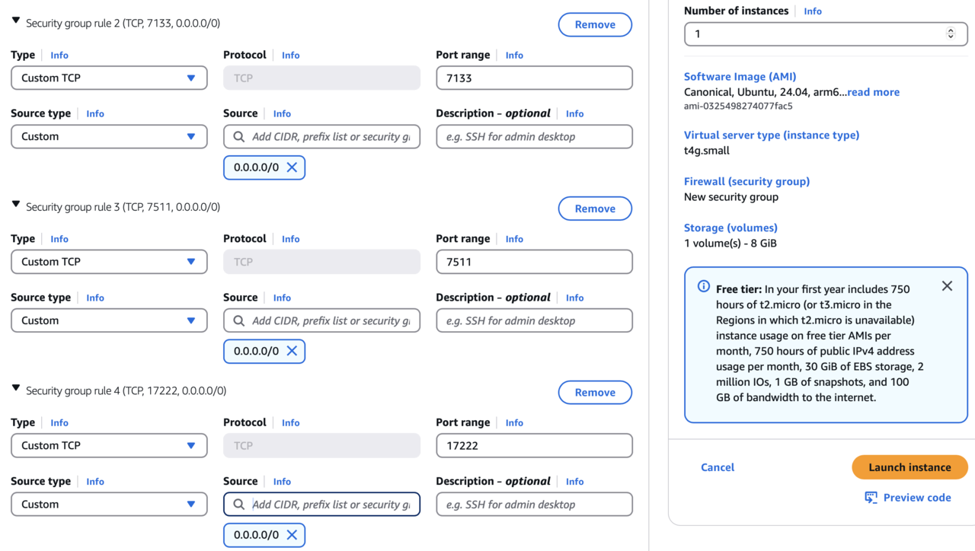Click the Cancel link
This screenshot has height=551, width=975.
point(718,467)
